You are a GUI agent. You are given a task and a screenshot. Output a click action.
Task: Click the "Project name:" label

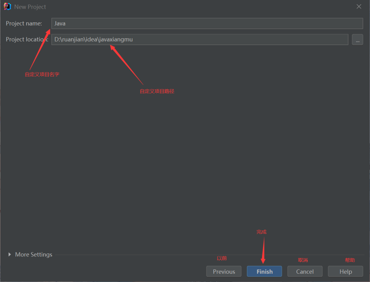pos(24,23)
